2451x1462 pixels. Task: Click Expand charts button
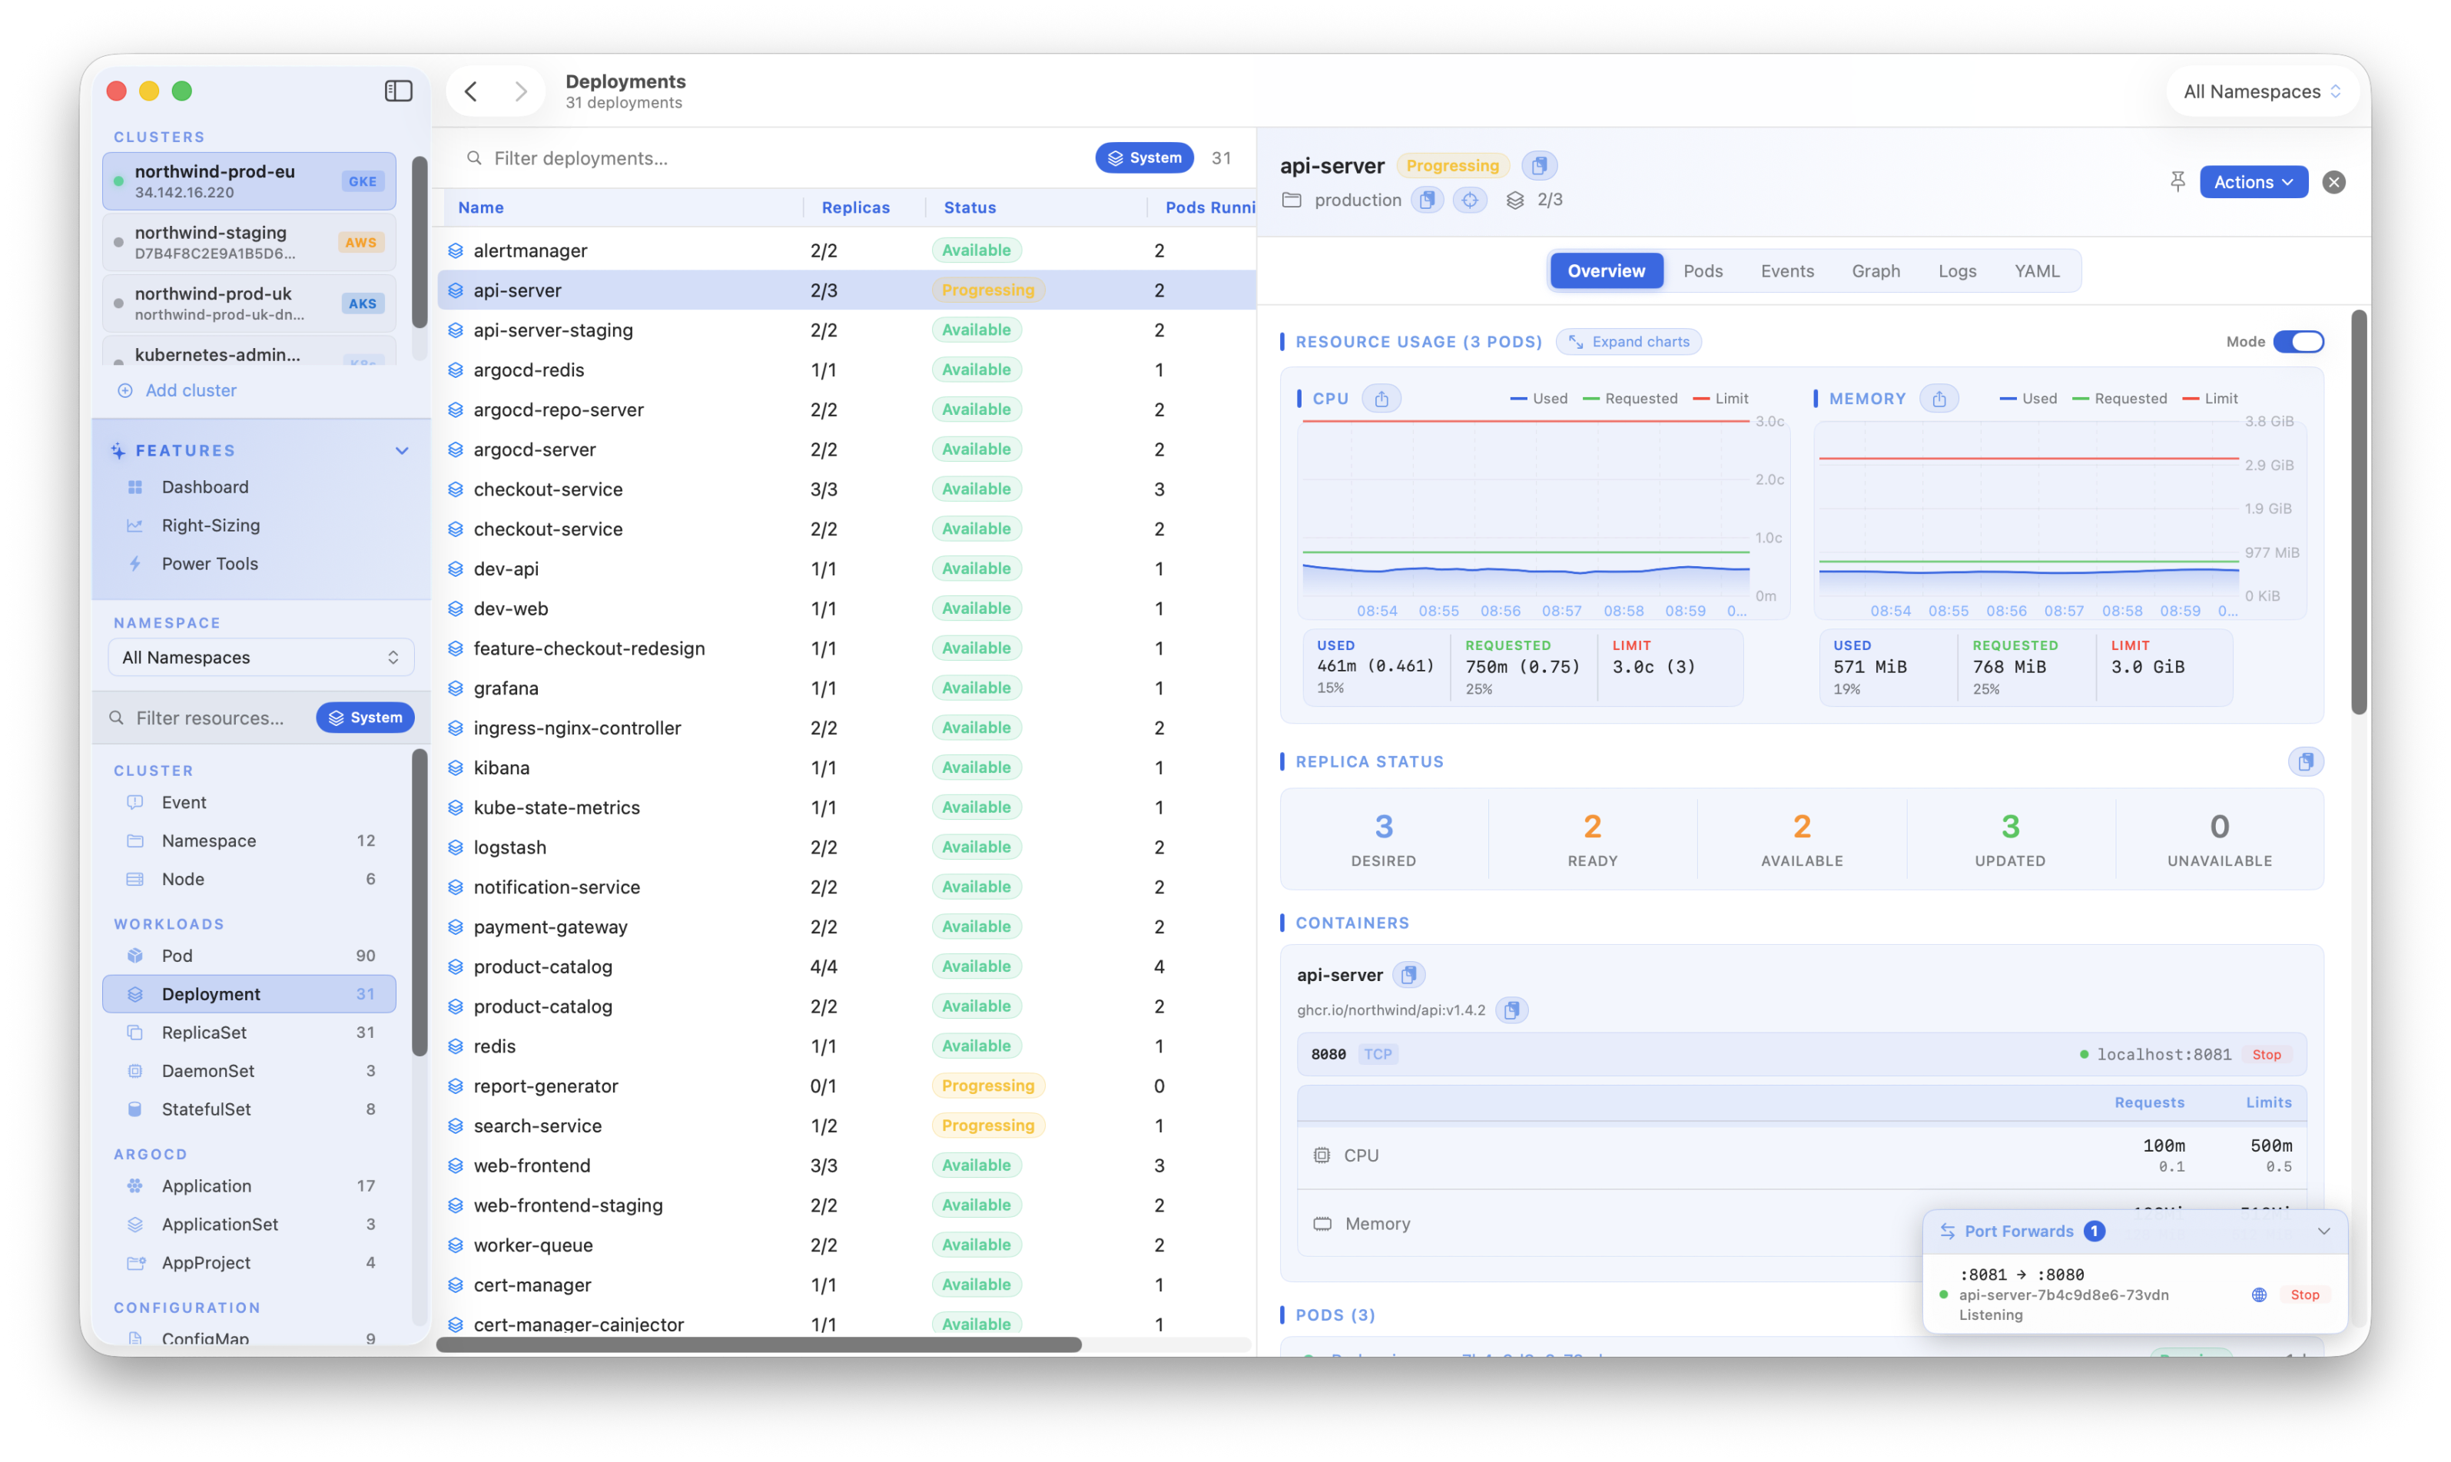click(1628, 342)
